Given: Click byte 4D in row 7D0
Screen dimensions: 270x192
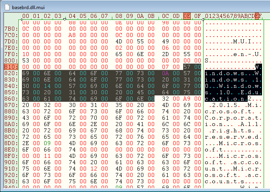Looking at the screenshot, I should [x=119, y=41].
